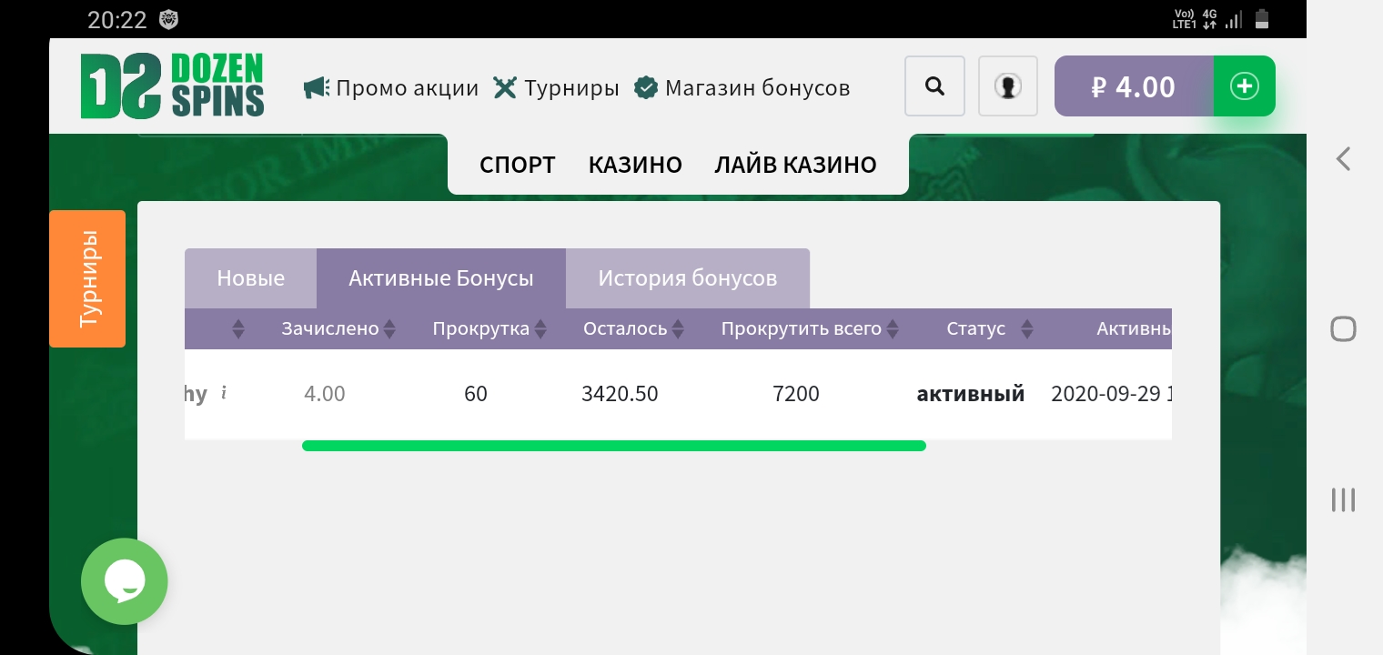Image resolution: width=1383 pixels, height=655 pixels.
Task: Open the search magnifier button
Action: (x=934, y=86)
